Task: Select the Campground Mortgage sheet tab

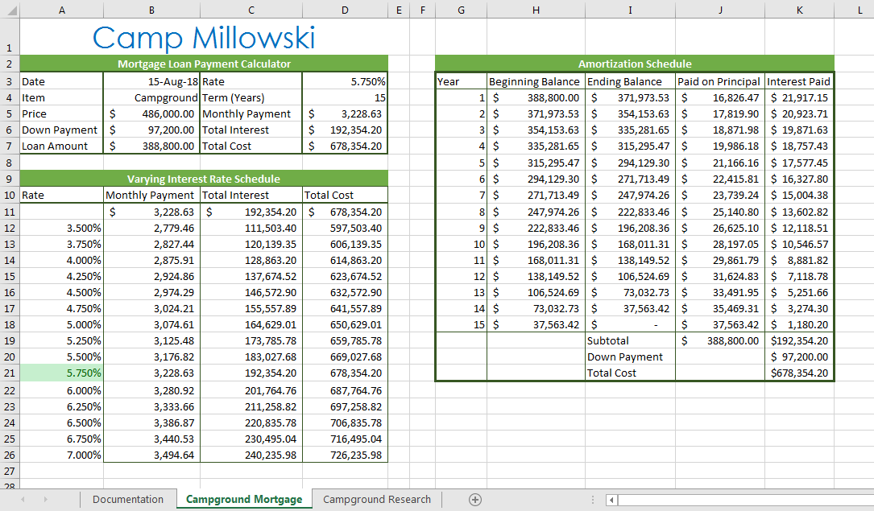Action: 244,500
